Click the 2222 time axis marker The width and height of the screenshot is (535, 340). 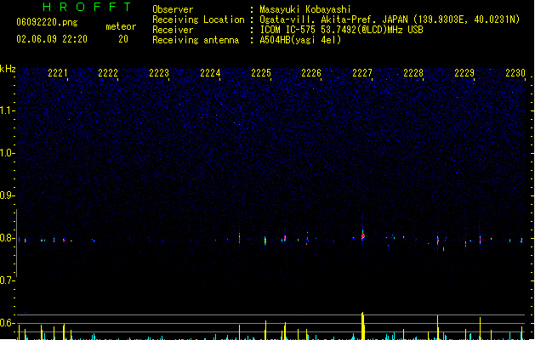(108, 73)
